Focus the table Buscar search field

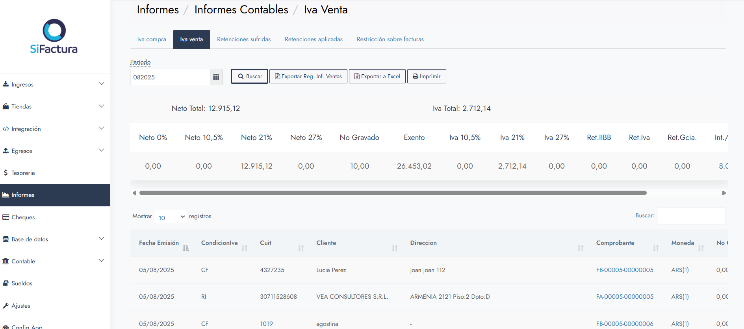(x=691, y=216)
